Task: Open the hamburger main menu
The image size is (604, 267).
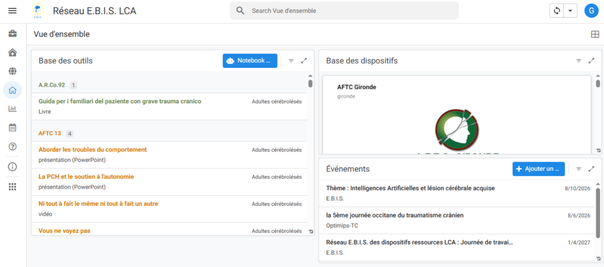Action: [x=12, y=11]
